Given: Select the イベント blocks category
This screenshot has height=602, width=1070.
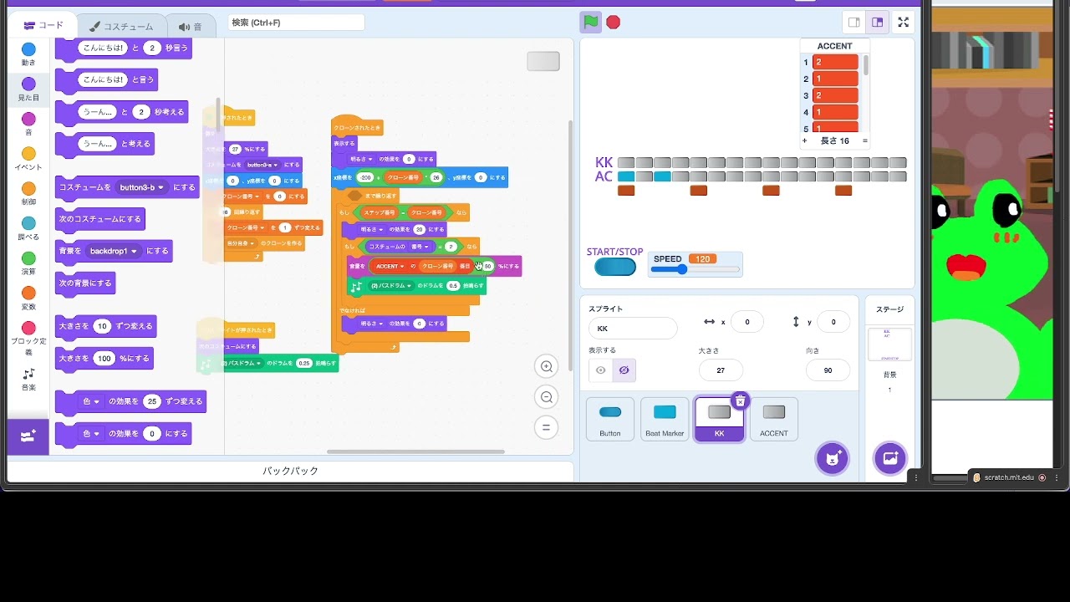Looking at the screenshot, I should click(x=28, y=159).
